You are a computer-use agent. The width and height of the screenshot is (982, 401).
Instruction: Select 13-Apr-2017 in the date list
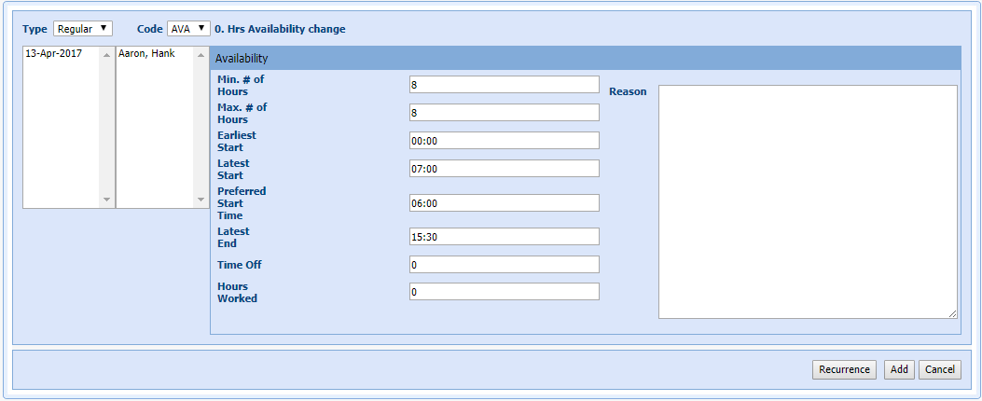coord(54,54)
